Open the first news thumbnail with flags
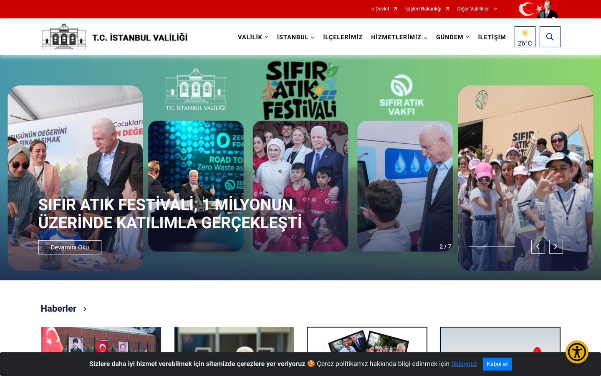This screenshot has width=601, height=376. 101,340
